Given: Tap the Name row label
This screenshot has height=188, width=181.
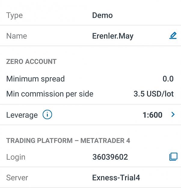Looking at the screenshot, I should pos(17,36).
